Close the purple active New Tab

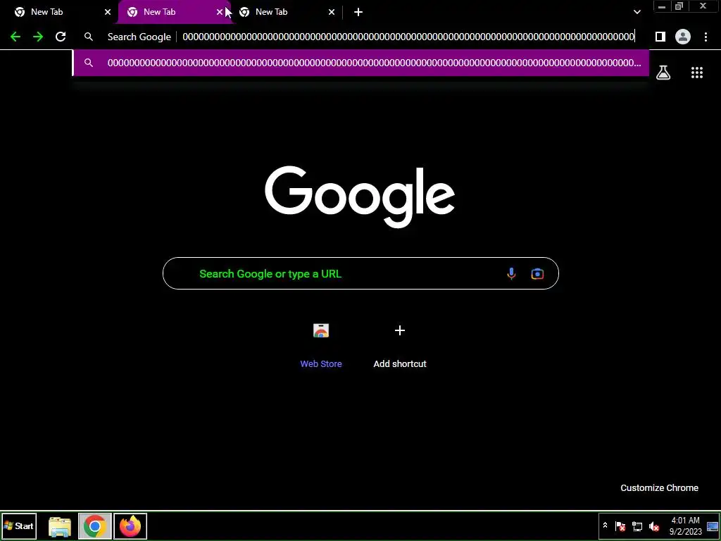pyautogui.click(x=220, y=12)
